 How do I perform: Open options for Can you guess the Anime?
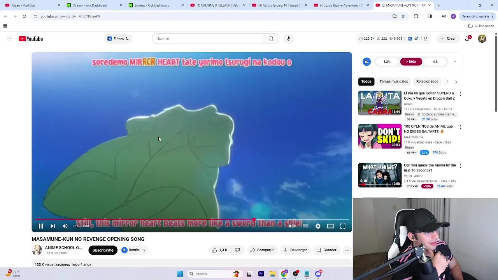coord(460,166)
